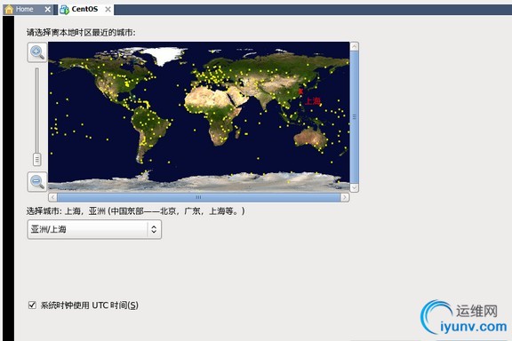Click the Home tab house icon
The height and width of the screenshot is (341, 512).
coord(9,9)
